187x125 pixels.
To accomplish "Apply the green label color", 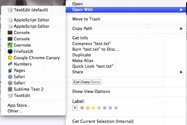I will pyautogui.click(x=99, y=108).
